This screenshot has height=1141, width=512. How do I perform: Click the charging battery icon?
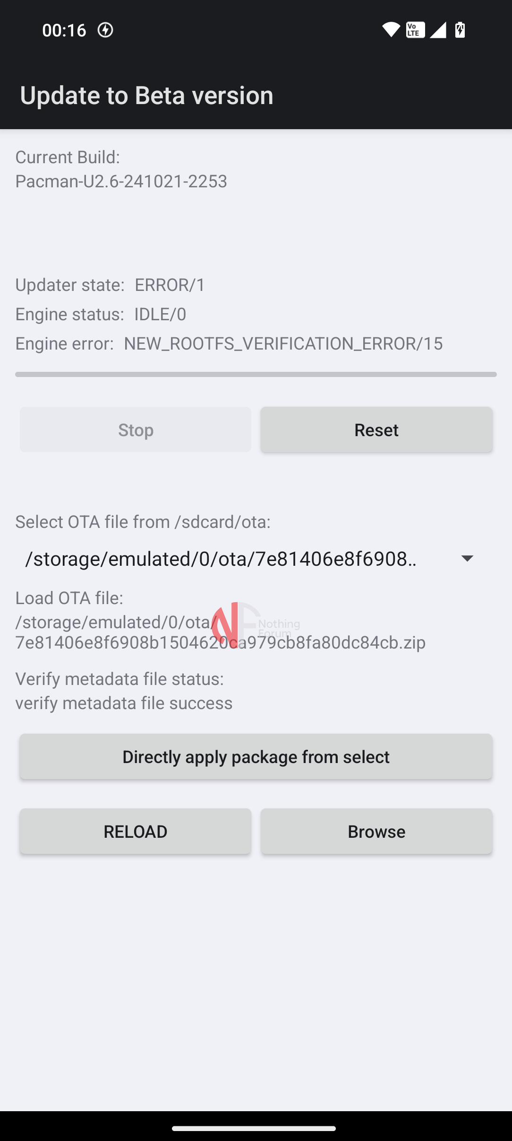[459, 29]
